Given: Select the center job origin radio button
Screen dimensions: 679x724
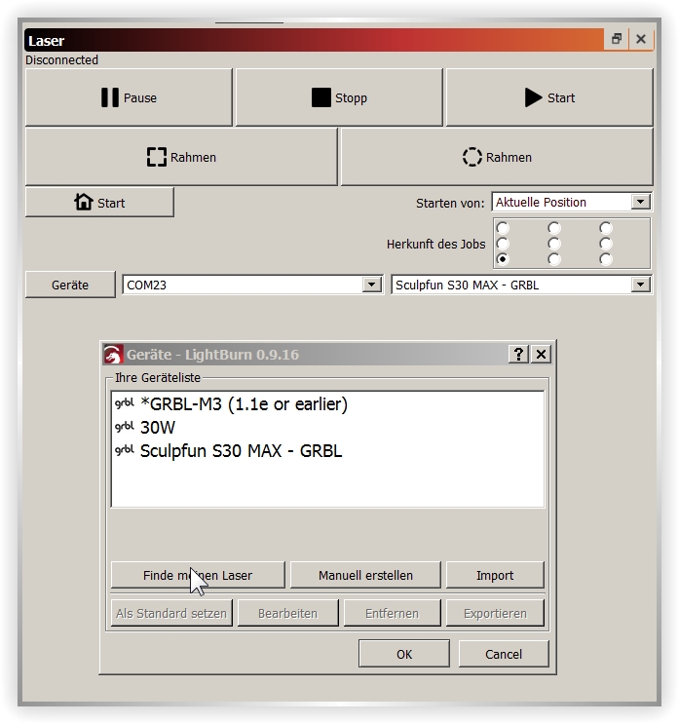Looking at the screenshot, I should click(554, 244).
